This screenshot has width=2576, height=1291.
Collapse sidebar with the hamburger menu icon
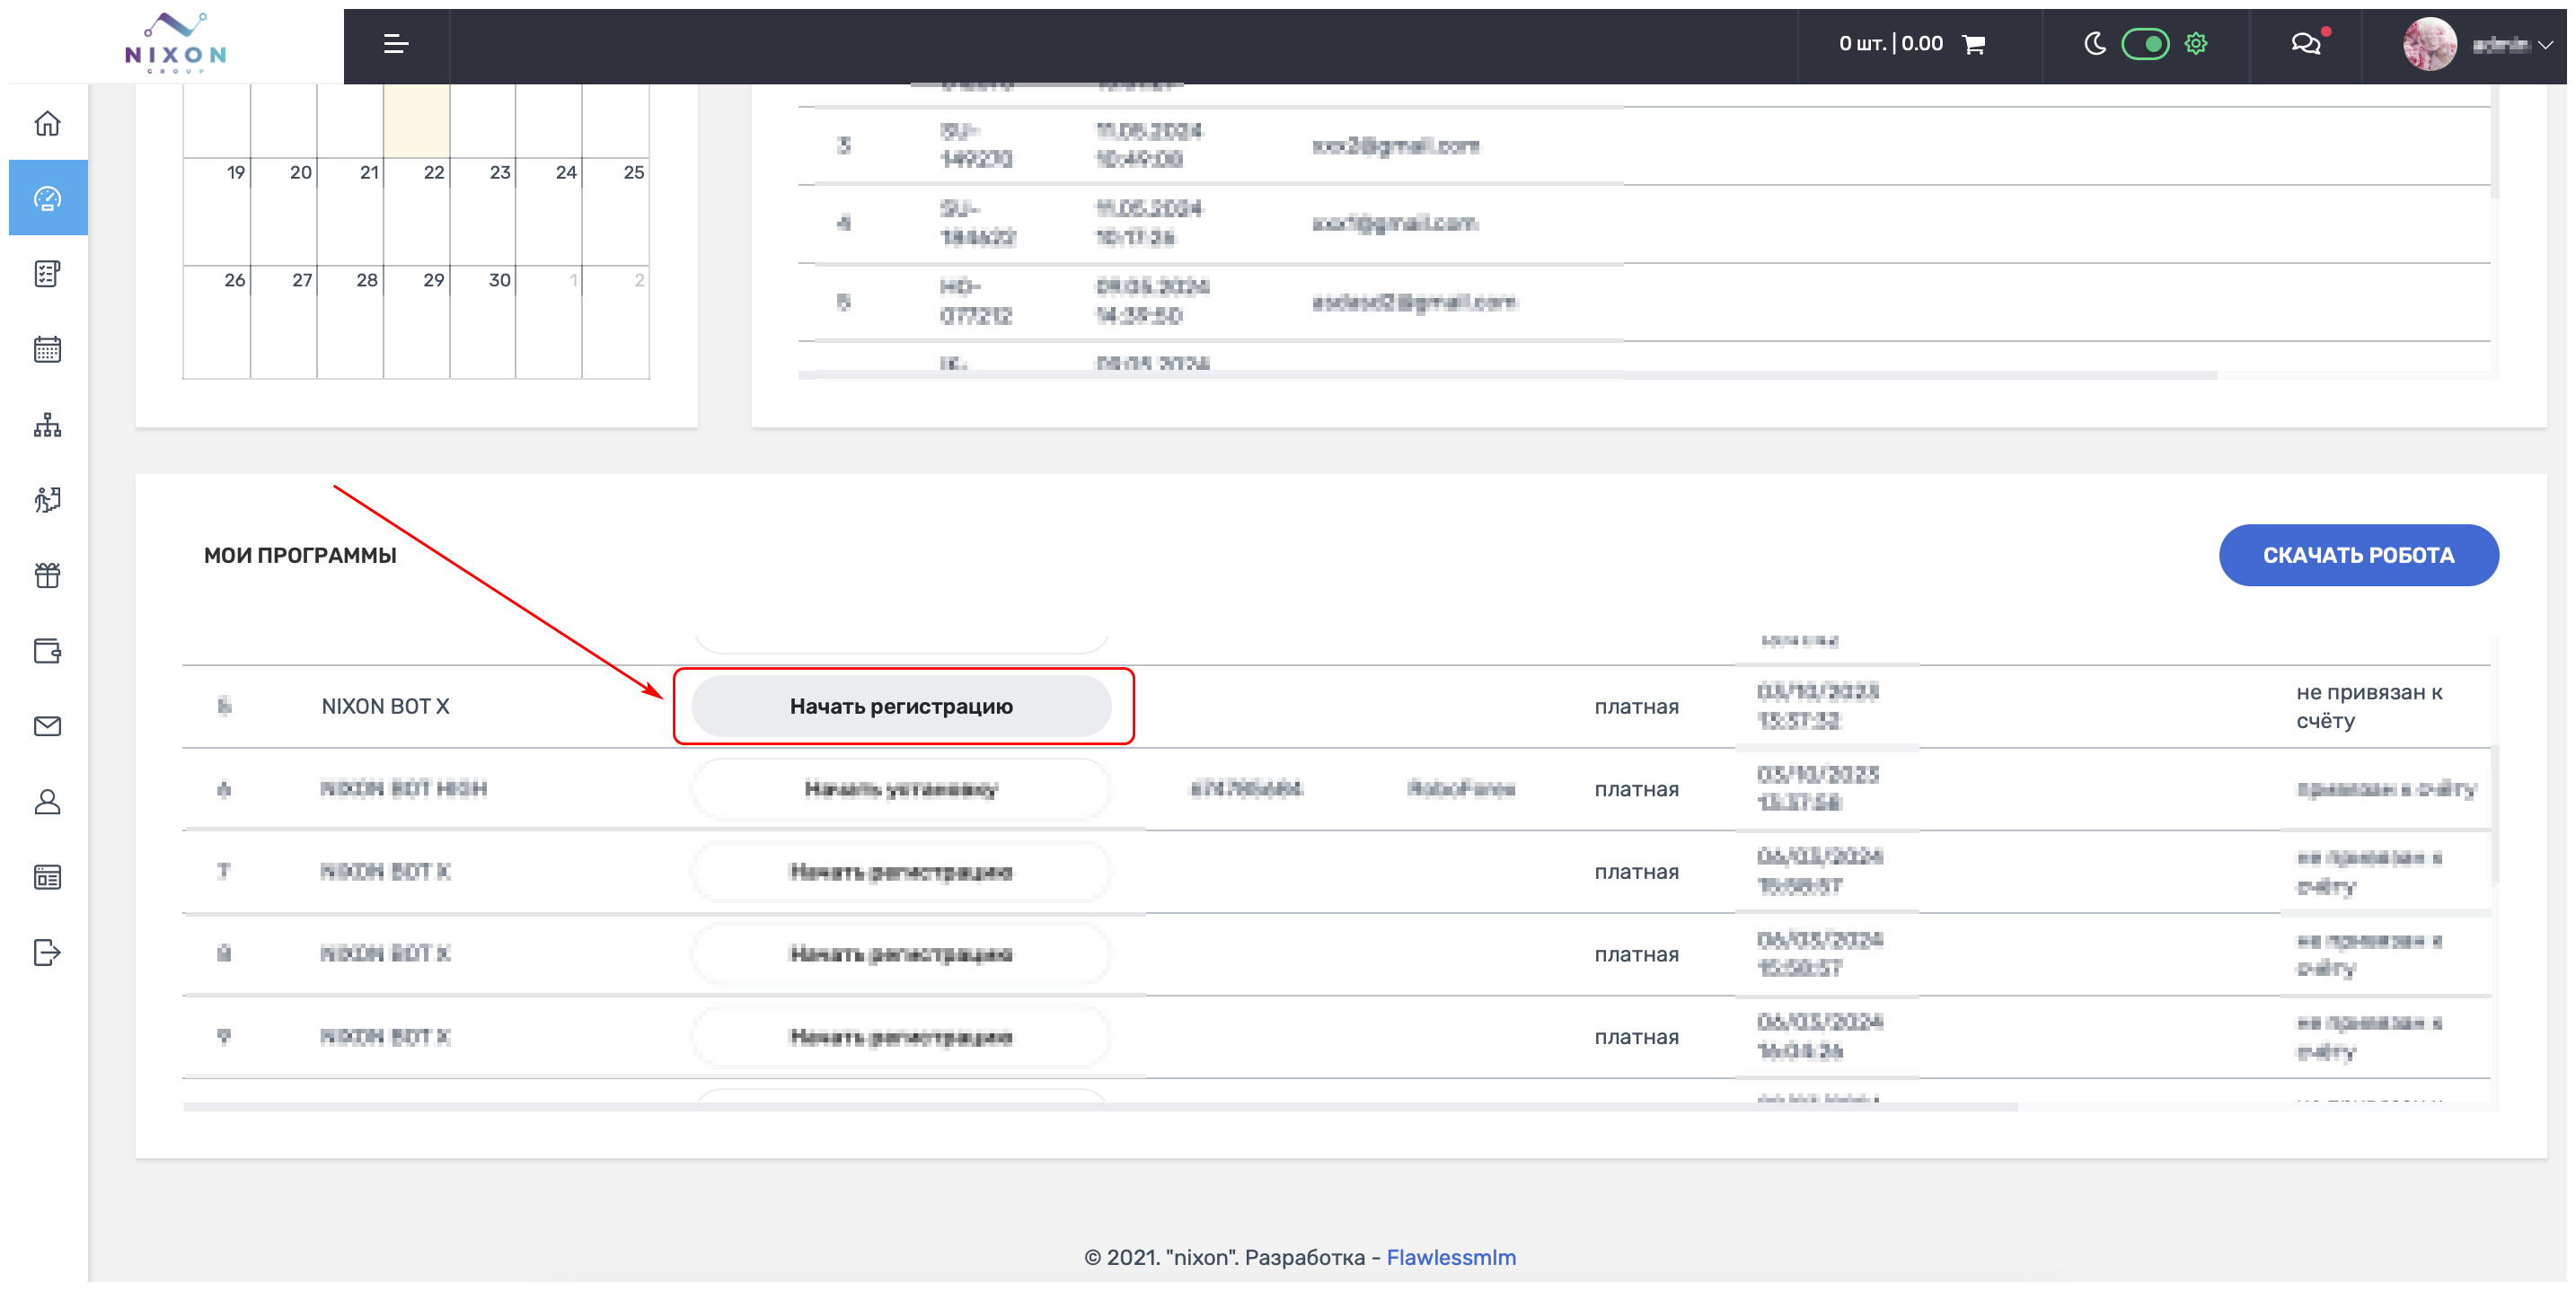tap(396, 44)
